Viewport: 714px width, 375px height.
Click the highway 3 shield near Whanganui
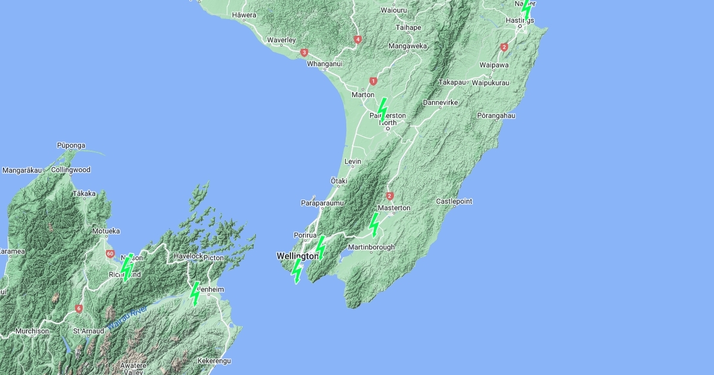(304, 52)
